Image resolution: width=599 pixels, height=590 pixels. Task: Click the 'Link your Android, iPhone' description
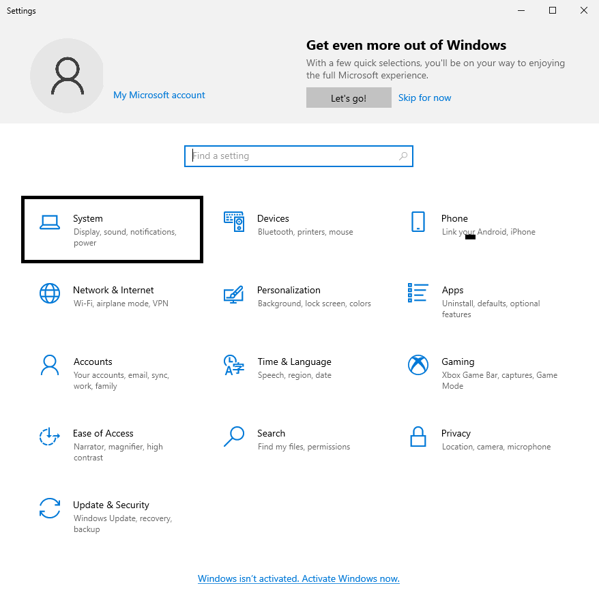tap(488, 232)
